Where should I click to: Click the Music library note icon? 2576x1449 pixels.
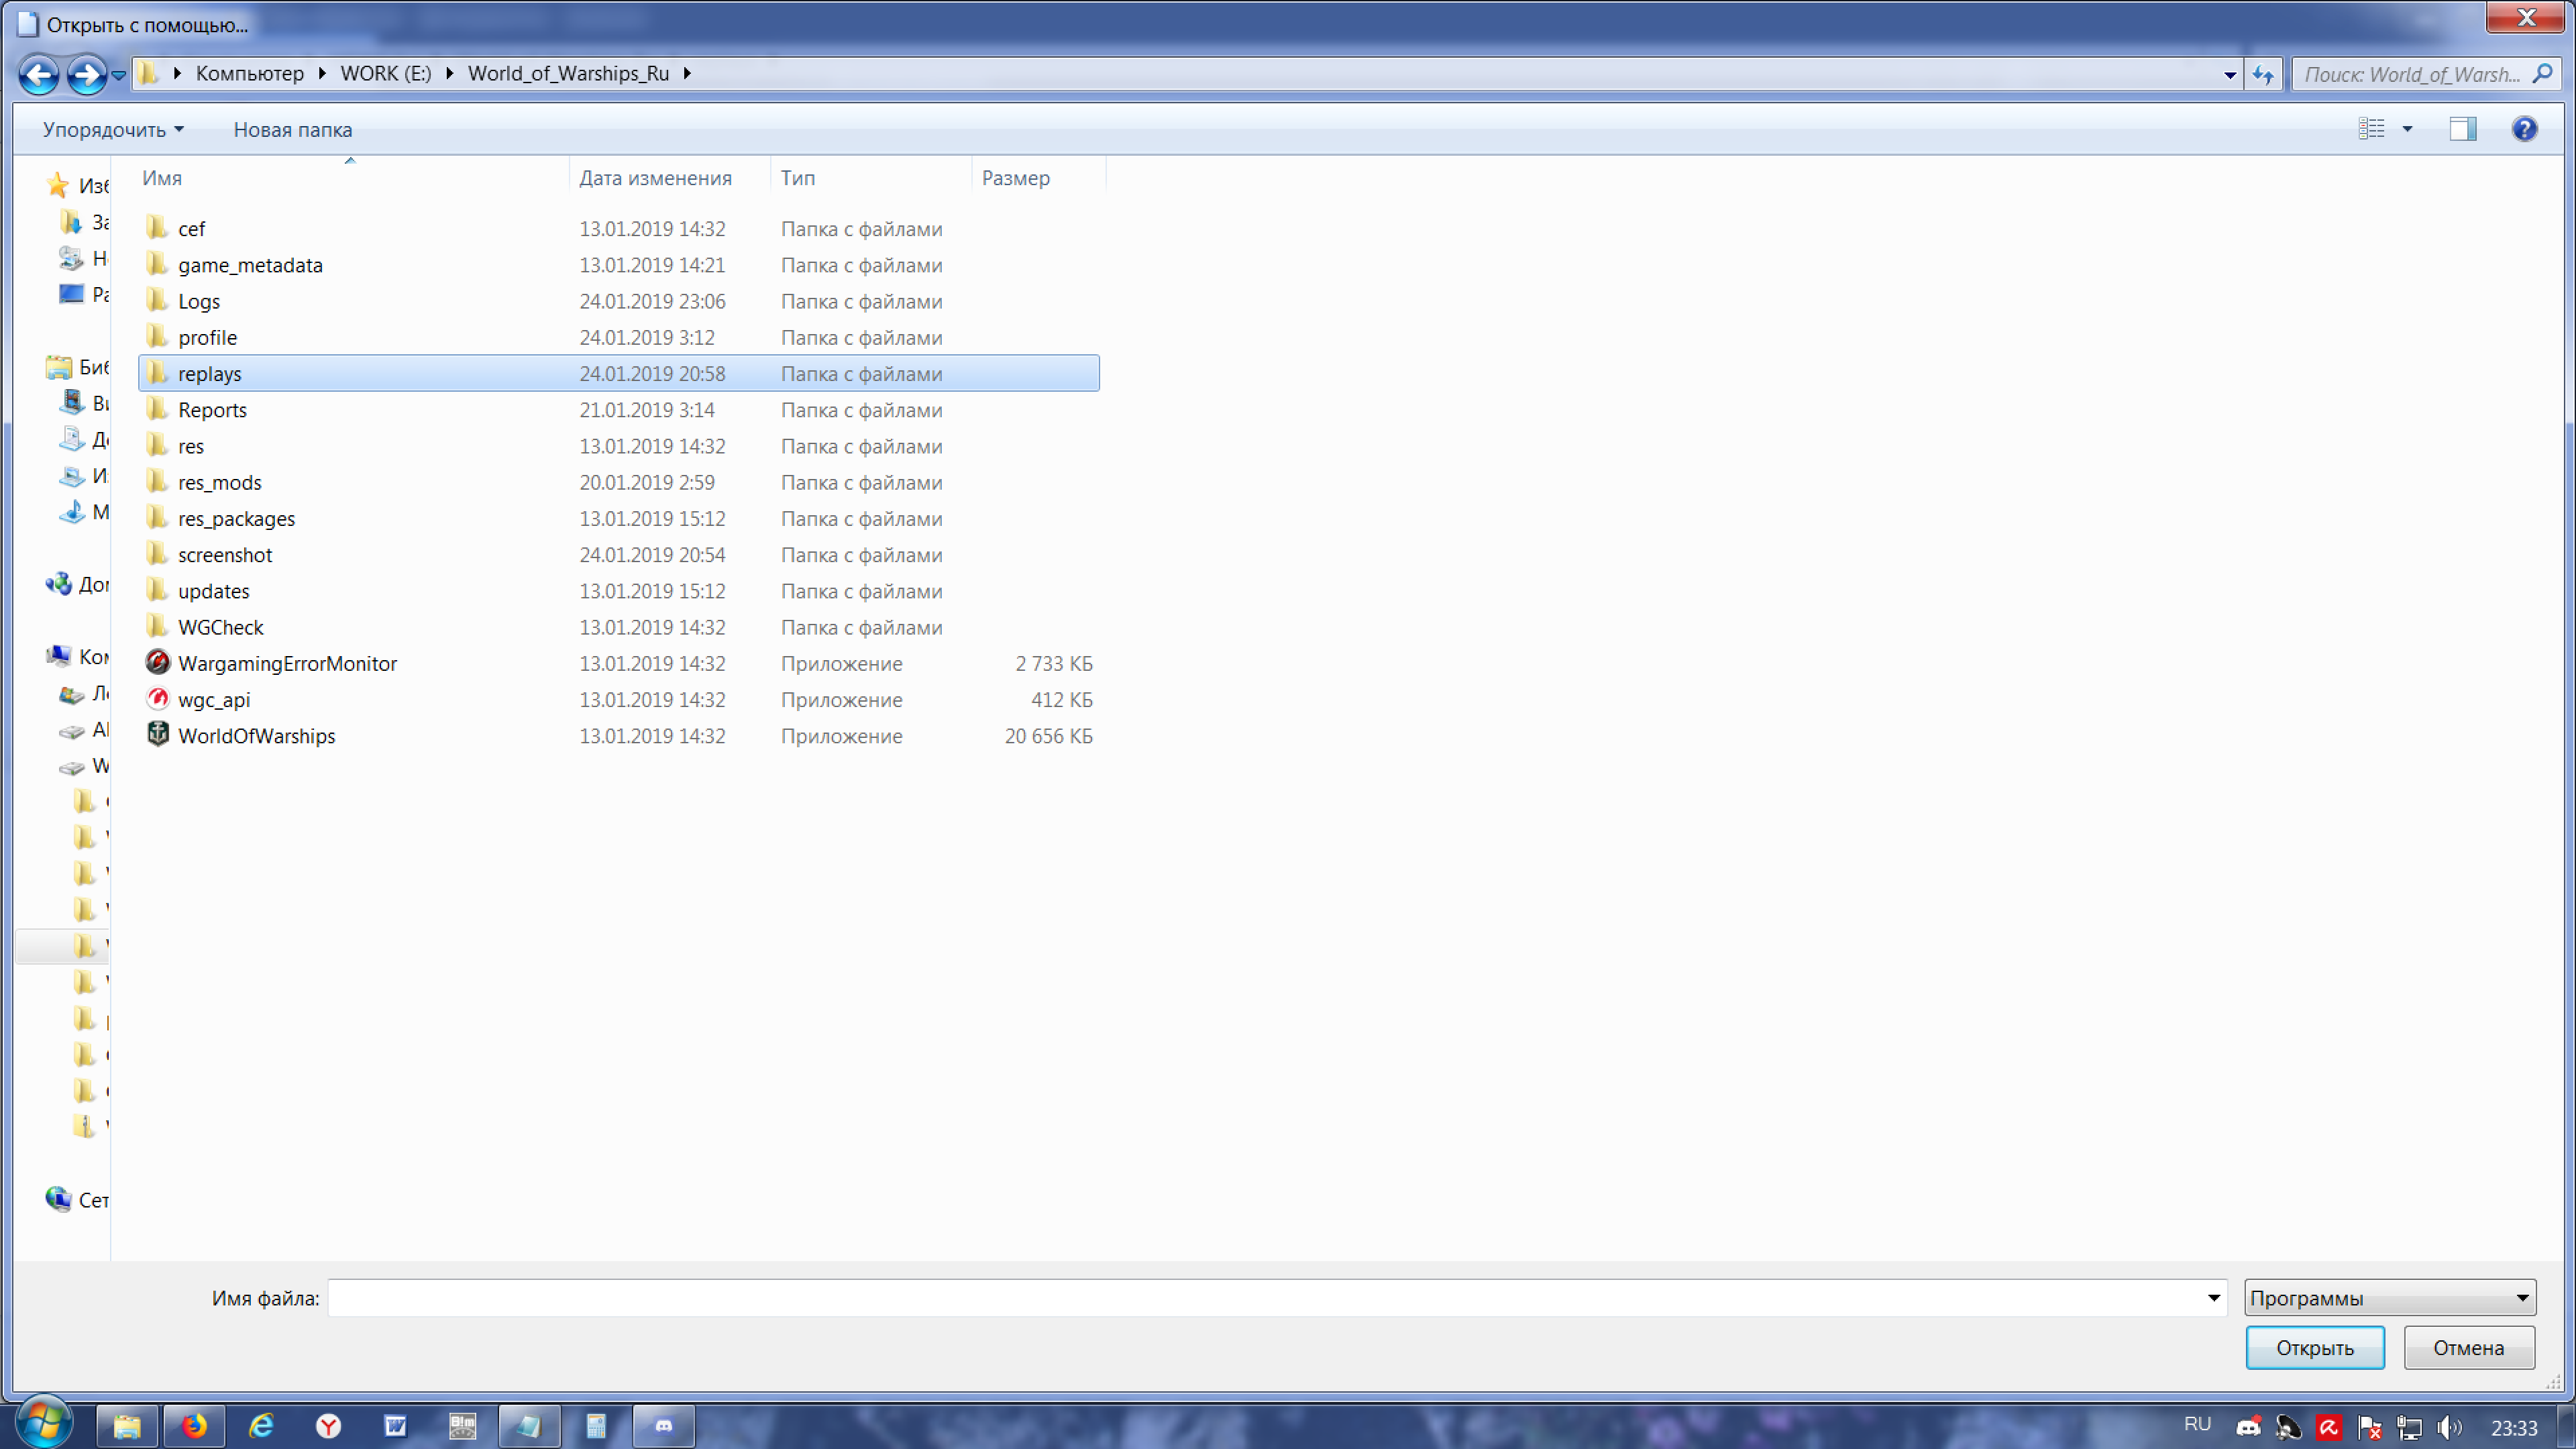tap(72, 512)
